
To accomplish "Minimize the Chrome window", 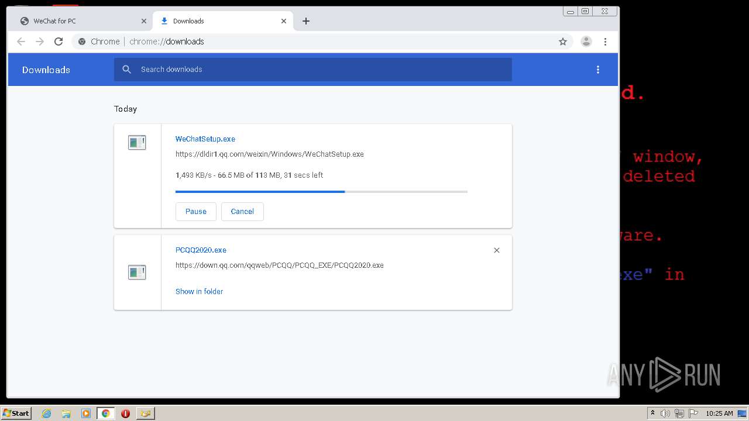I will point(571,11).
